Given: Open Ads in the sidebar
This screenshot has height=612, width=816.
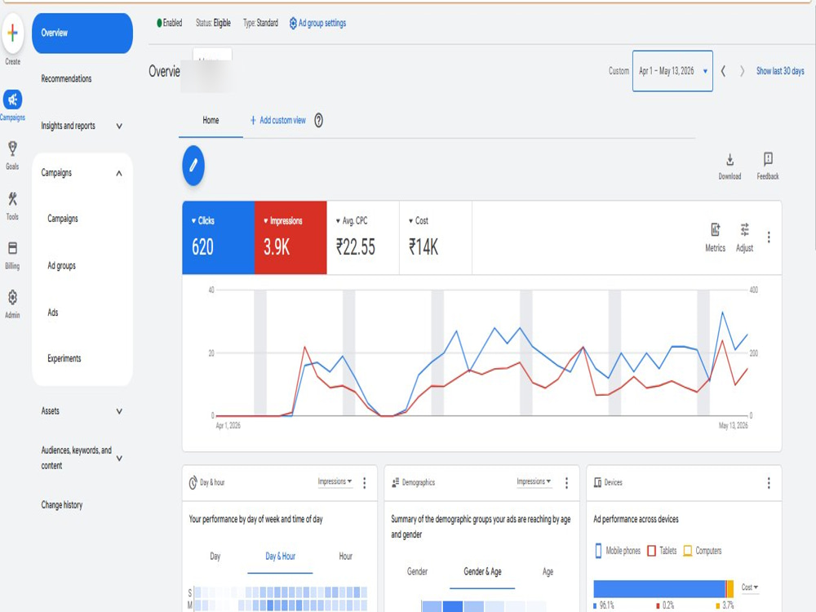Looking at the screenshot, I should point(52,313).
